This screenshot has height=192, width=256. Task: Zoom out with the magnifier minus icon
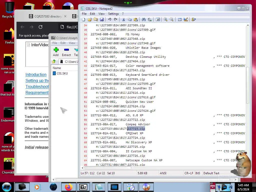pyautogui.click(x=171, y=19)
